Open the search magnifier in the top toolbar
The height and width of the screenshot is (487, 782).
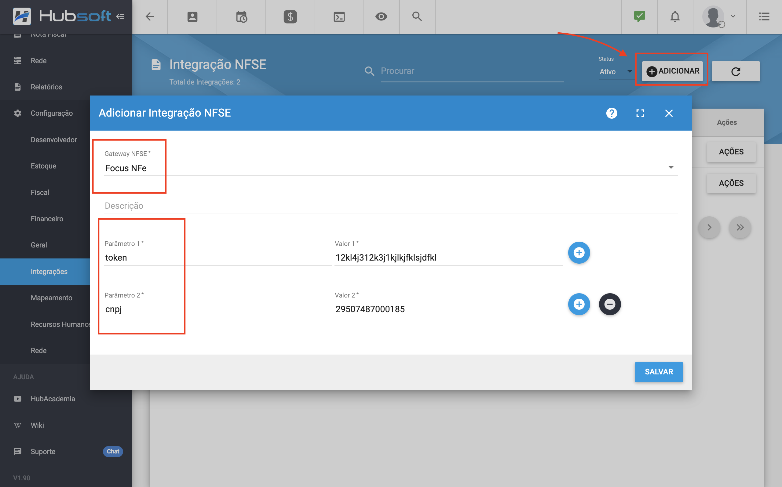[x=417, y=17]
